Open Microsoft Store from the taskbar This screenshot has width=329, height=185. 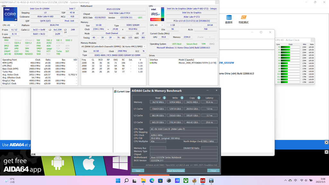click(x=160, y=181)
